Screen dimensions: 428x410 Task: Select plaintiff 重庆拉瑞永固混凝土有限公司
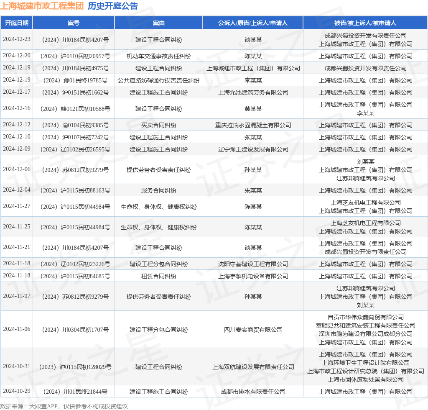253,125
